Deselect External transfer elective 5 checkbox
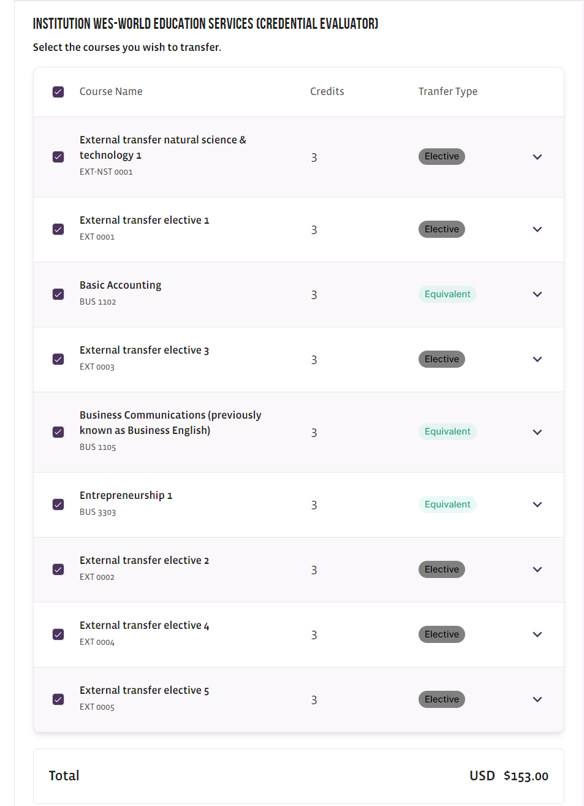 click(x=58, y=699)
